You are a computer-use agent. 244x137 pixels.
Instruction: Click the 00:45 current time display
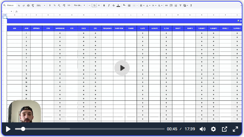coord(172,129)
